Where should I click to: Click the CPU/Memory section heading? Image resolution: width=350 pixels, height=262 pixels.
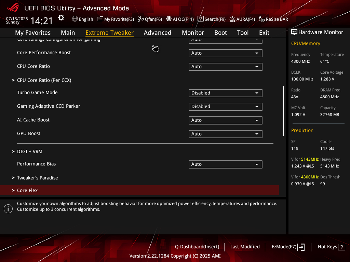click(306, 43)
